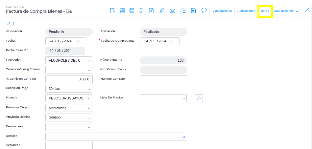This screenshot has width=312, height=149.
Task: Open the history clock icon
Action: [x=141, y=11]
